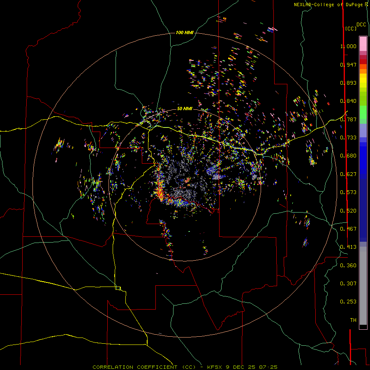Click the 0.360 legend value
The width and height of the screenshot is (370, 370).
348,266
